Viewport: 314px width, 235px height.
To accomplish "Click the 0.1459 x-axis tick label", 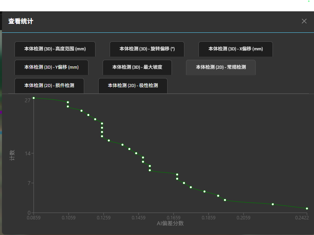I will click(x=138, y=217).
